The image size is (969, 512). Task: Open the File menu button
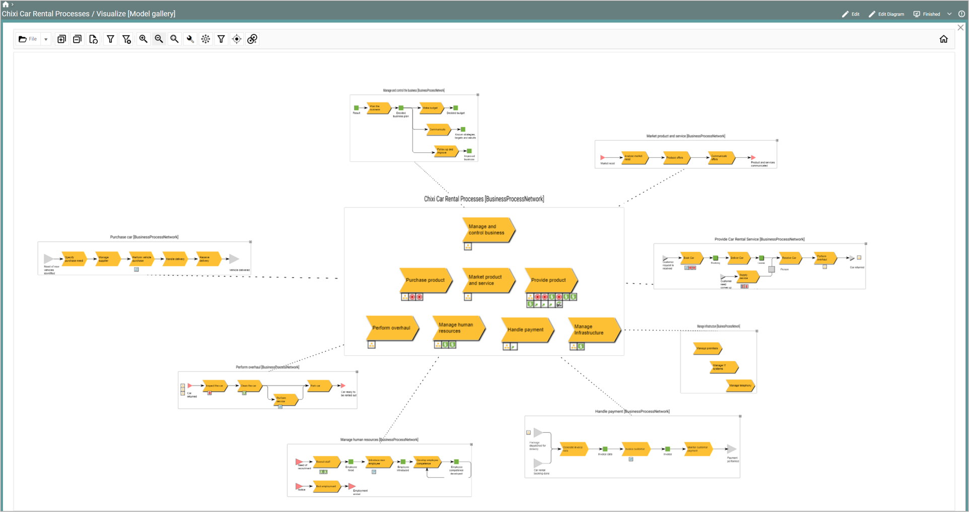click(x=28, y=39)
